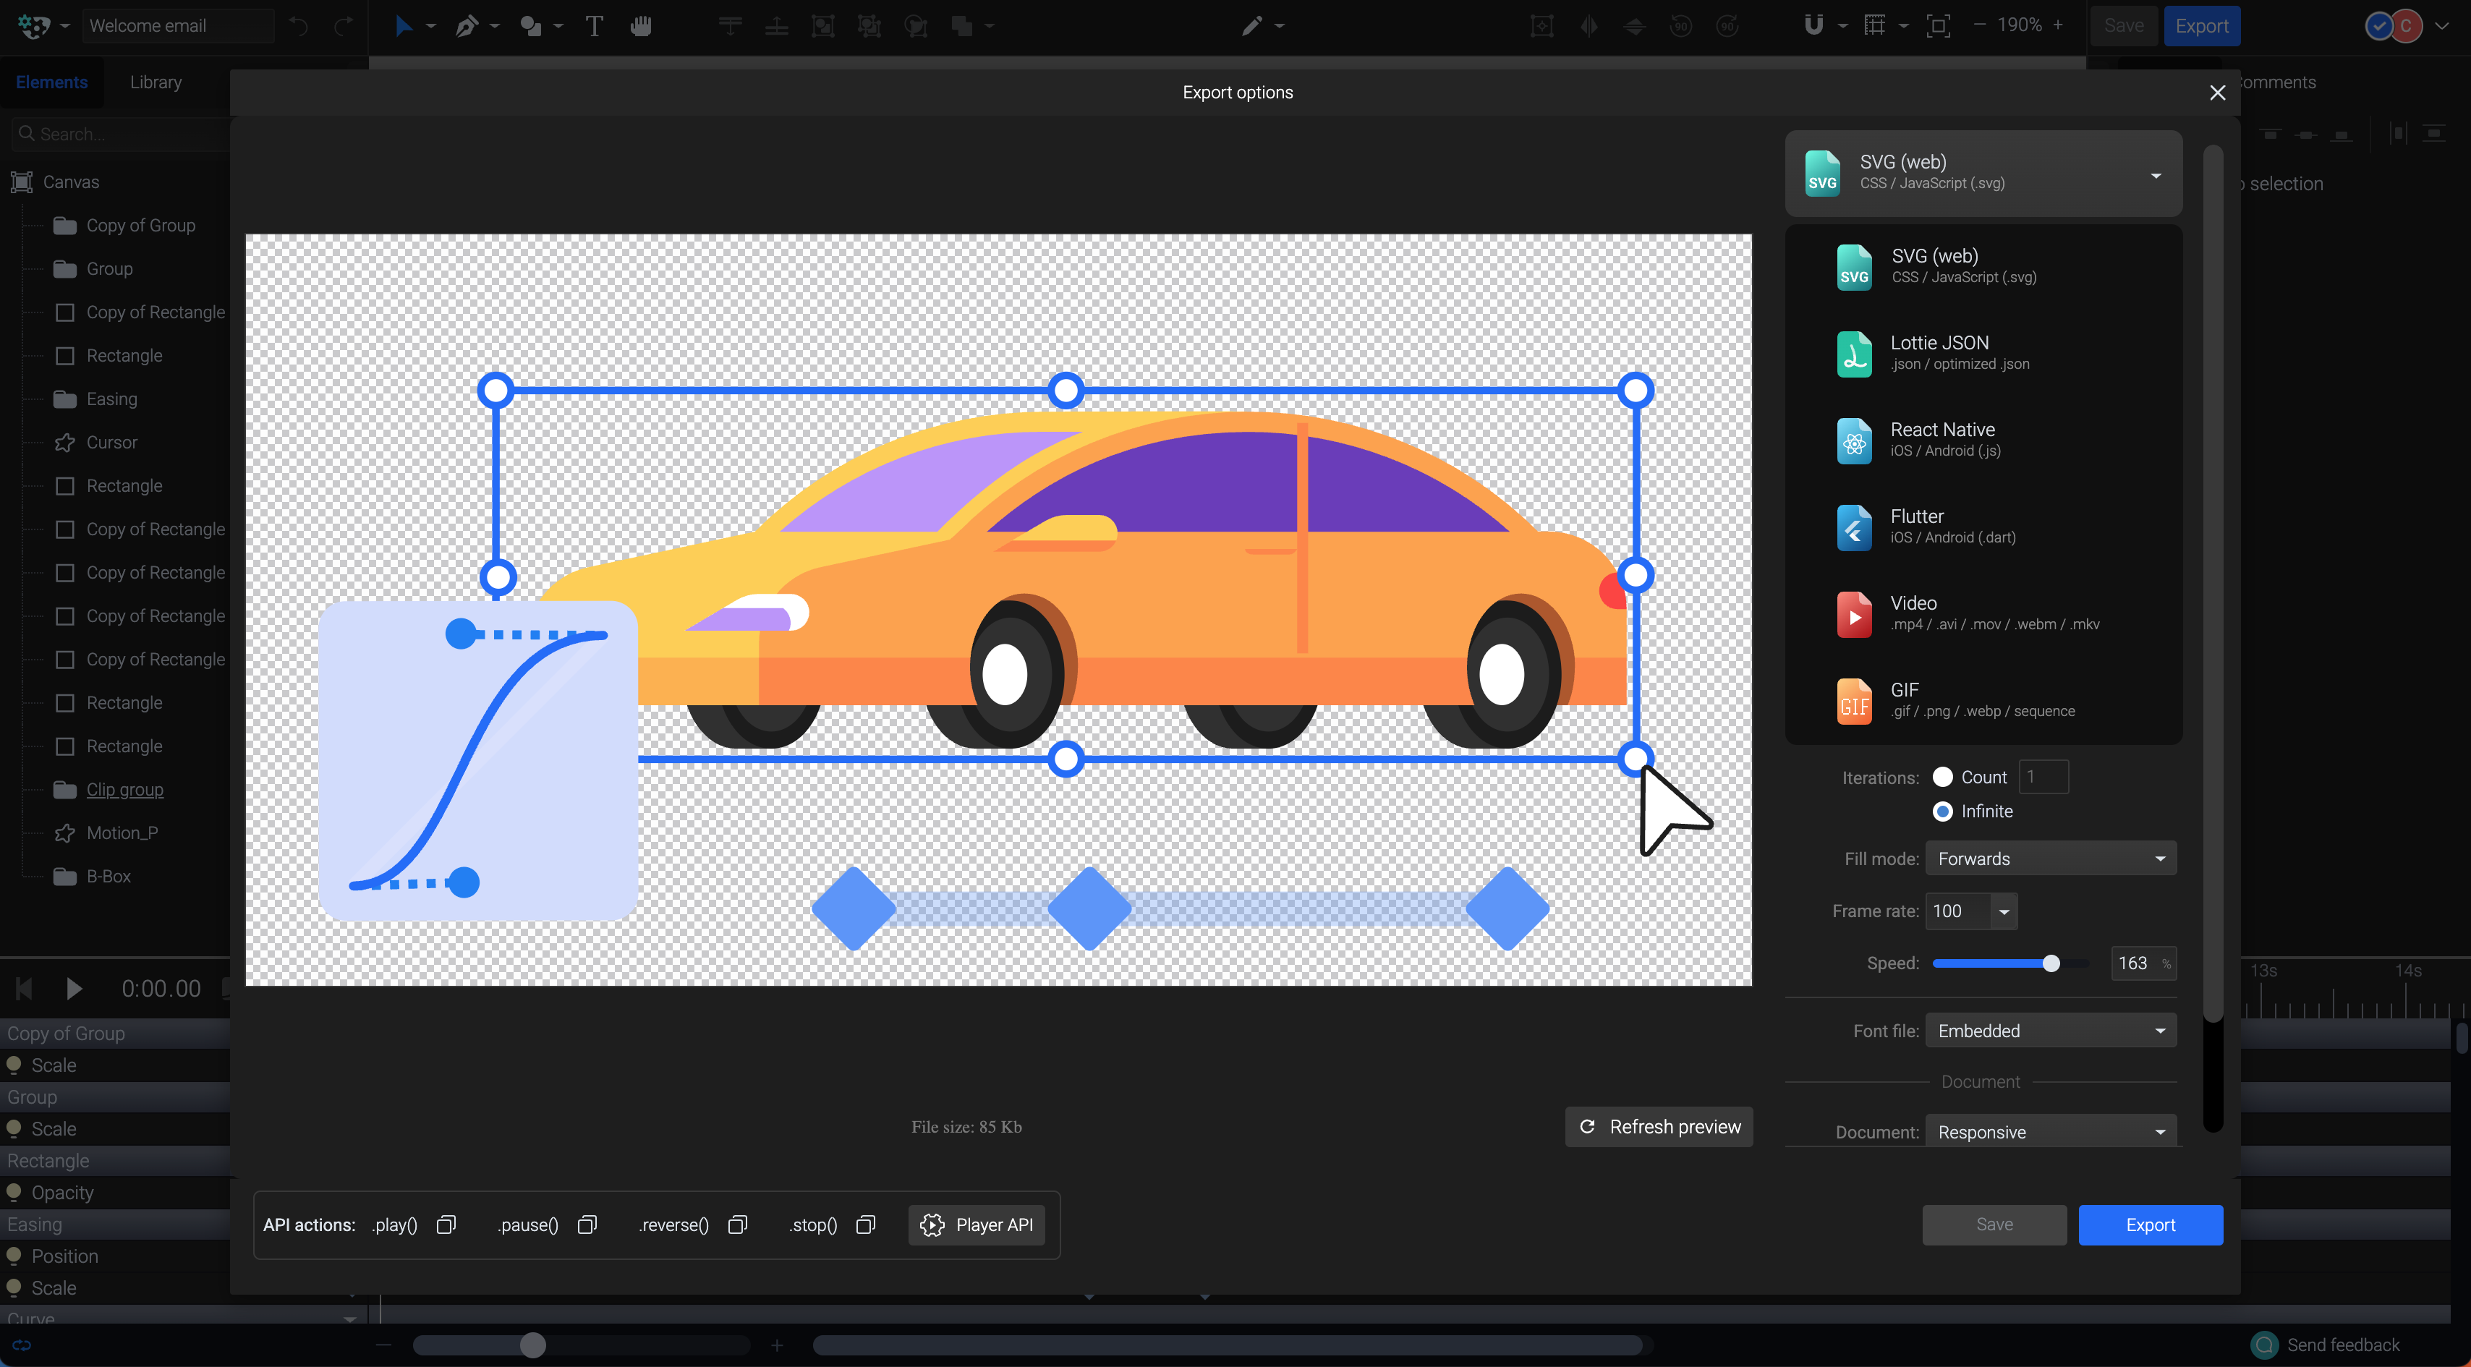Switch to the Elements tab
2471x1367 pixels.
pyautogui.click(x=52, y=82)
